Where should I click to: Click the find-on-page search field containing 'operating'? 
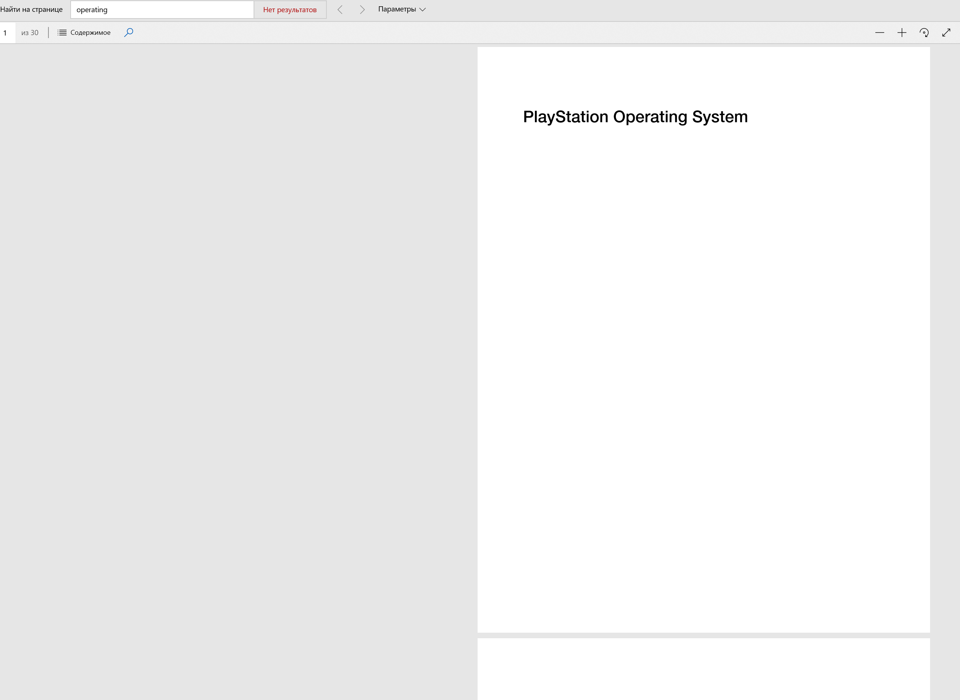point(162,10)
